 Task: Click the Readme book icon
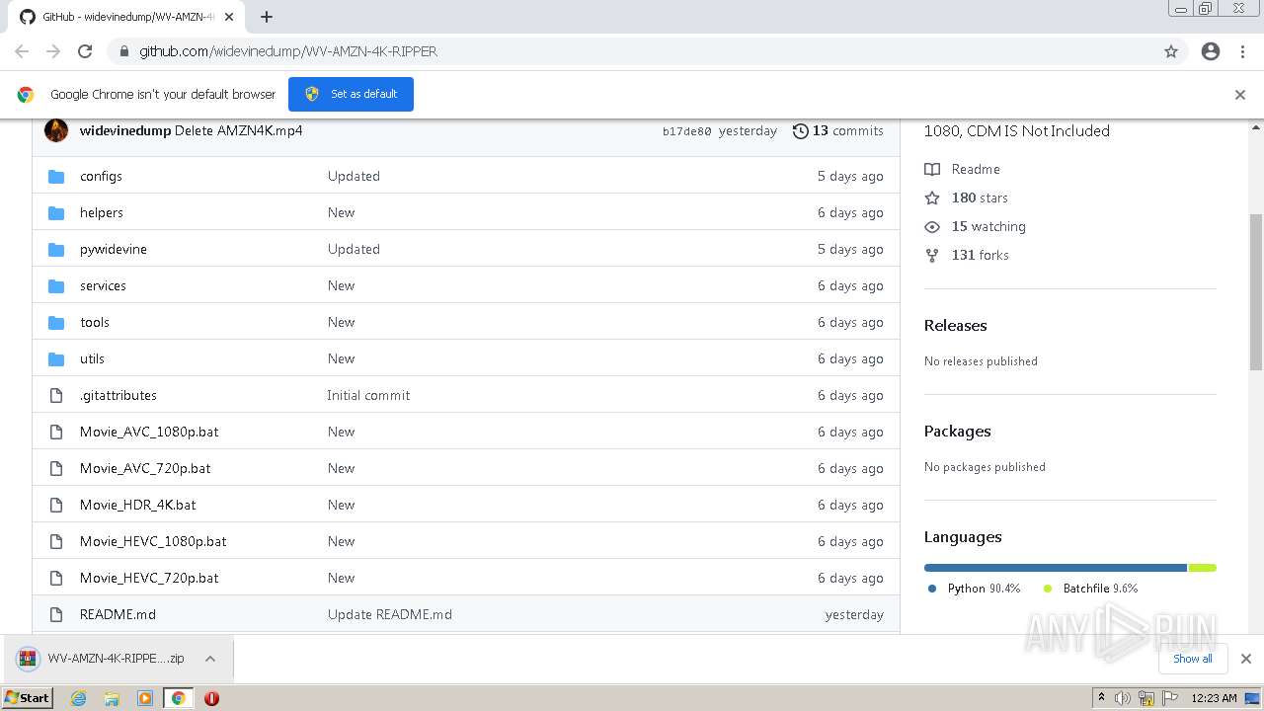coord(932,169)
